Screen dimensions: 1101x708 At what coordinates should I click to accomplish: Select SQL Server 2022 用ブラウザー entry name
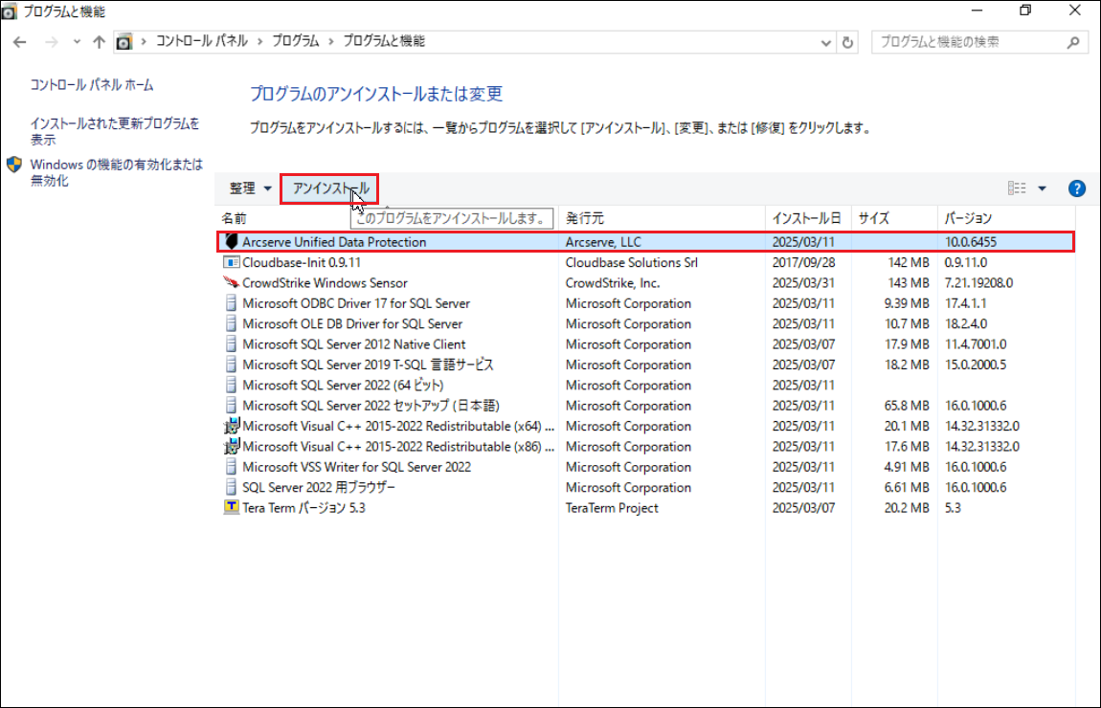point(319,488)
